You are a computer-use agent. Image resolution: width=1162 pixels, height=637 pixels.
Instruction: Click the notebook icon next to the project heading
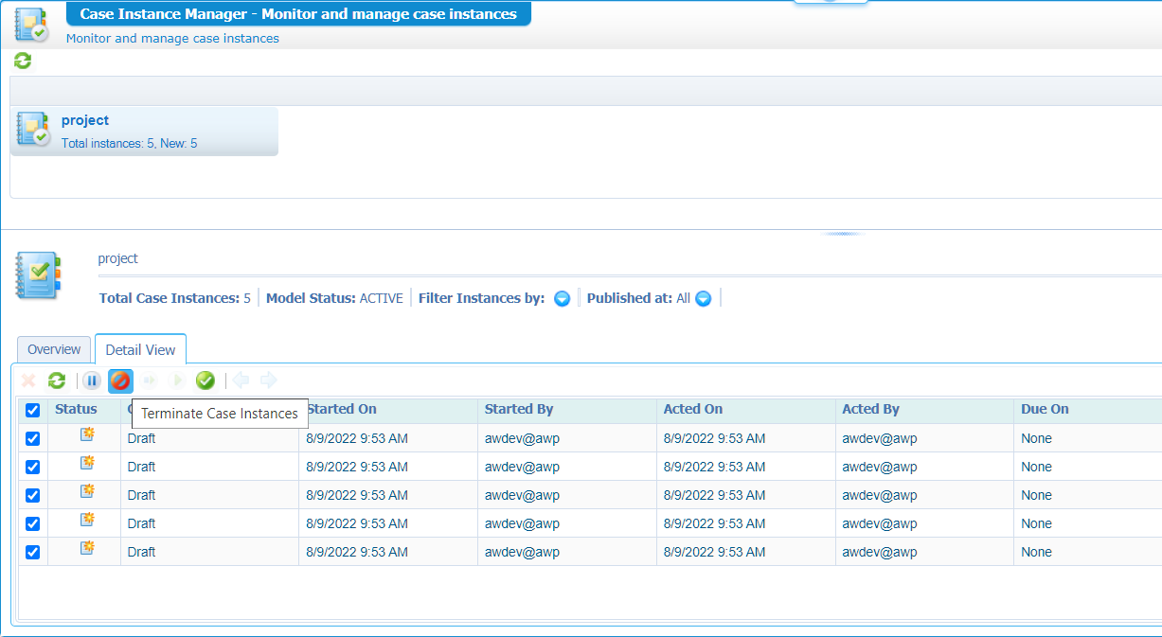coord(38,275)
